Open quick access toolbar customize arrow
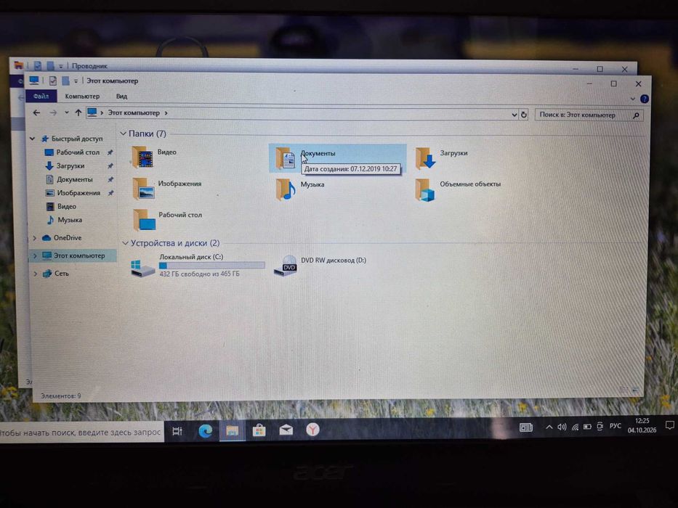678x508 pixels. (76, 81)
